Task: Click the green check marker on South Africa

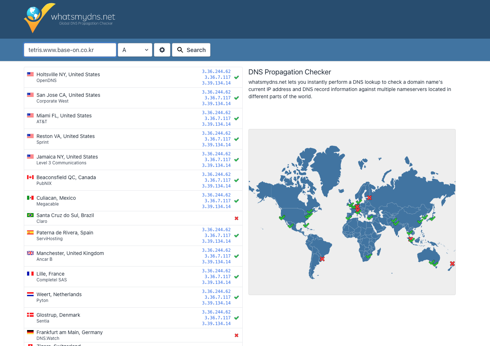Action: tap(369, 256)
